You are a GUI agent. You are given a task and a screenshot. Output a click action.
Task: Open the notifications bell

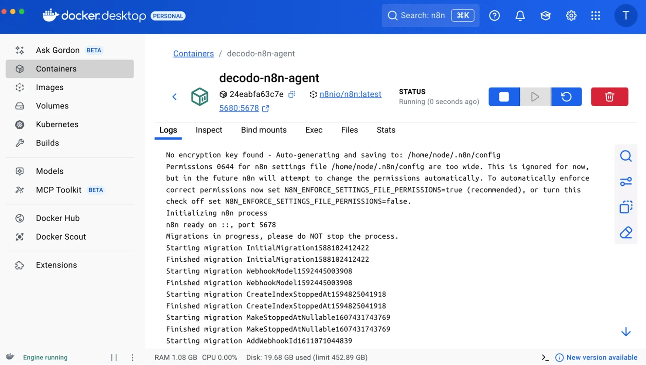click(x=520, y=16)
